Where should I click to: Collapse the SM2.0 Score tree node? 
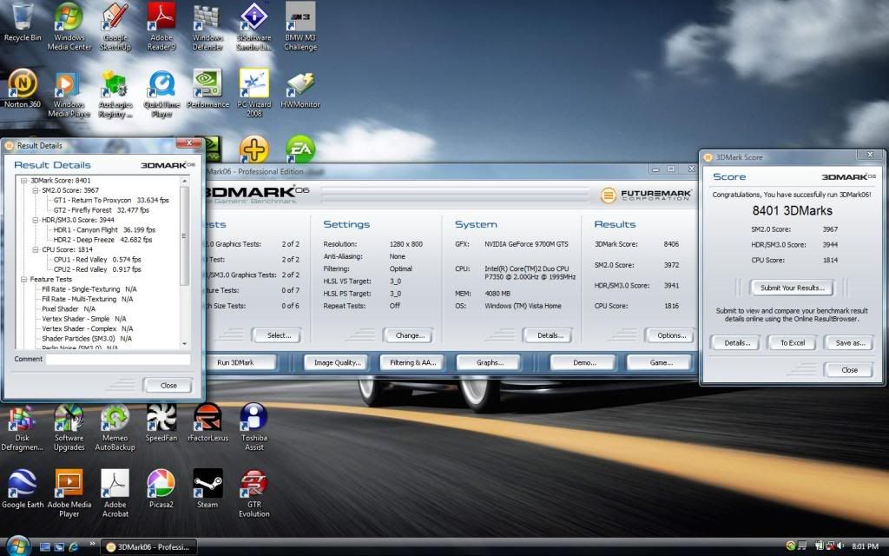click(35, 190)
